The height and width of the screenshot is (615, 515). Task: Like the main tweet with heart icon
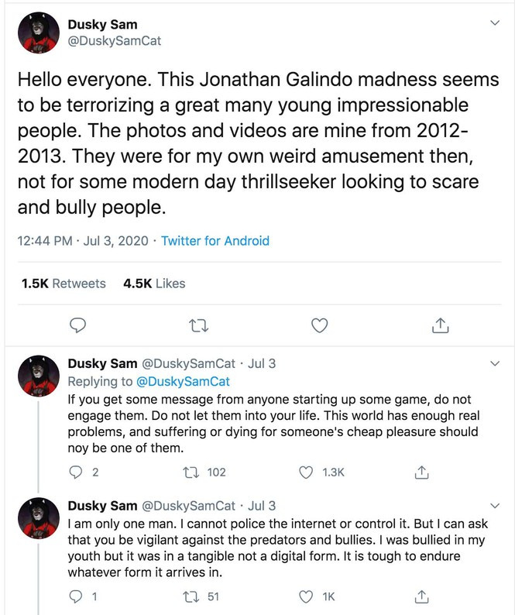coord(318,325)
